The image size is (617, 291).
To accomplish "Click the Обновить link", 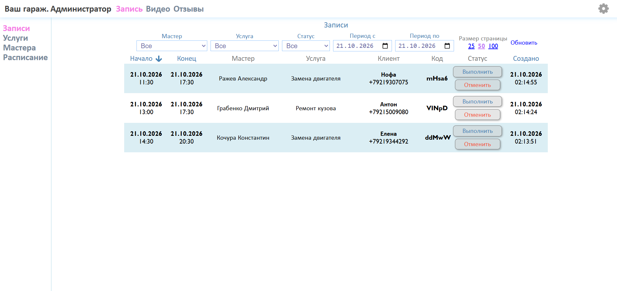I will click(524, 43).
